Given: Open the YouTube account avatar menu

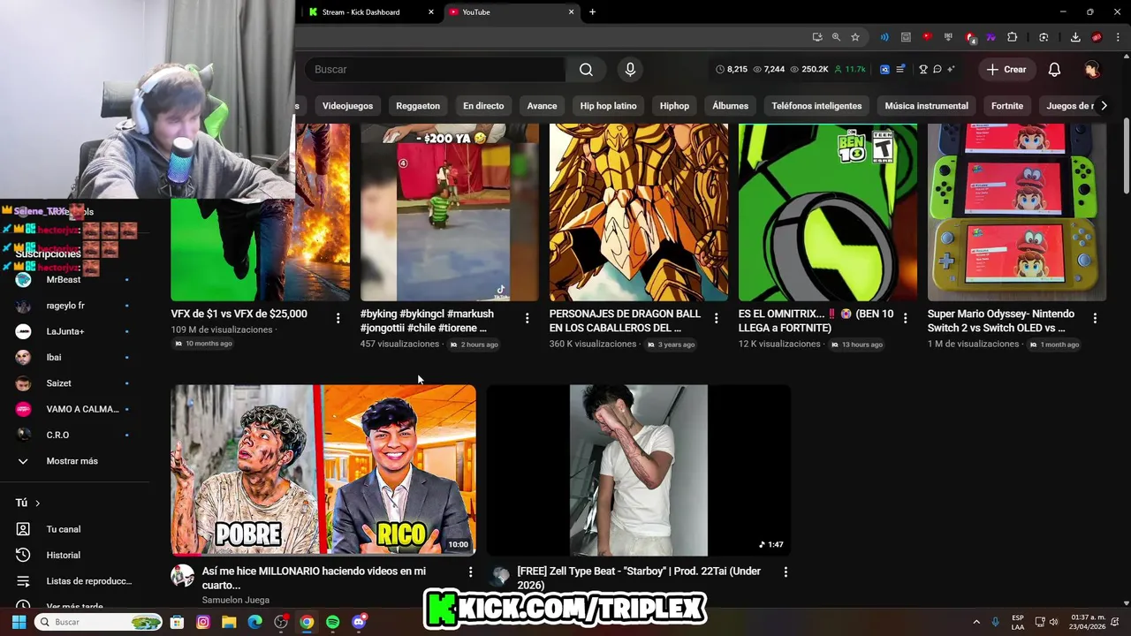Looking at the screenshot, I should [1092, 69].
